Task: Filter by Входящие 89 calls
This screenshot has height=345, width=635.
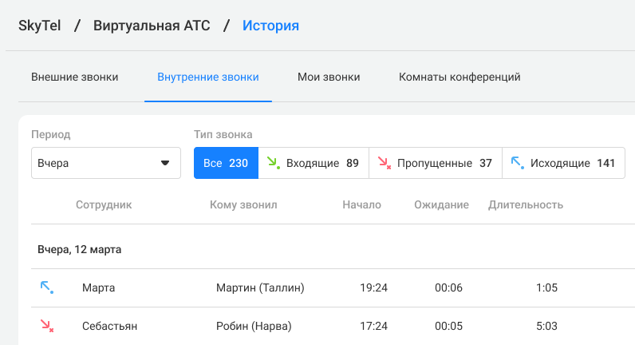Action: click(314, 163)
